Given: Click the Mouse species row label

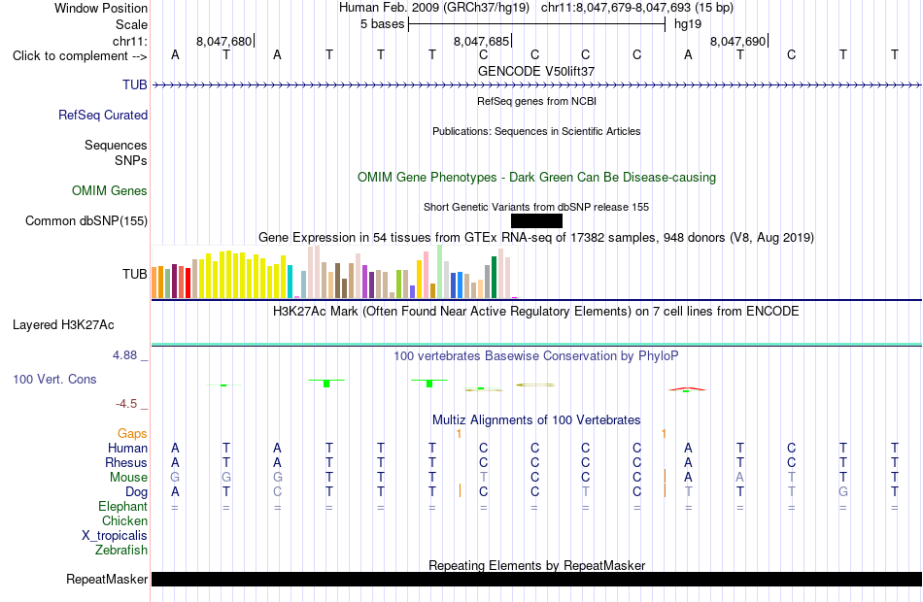Looking at the screenshot, I should (128, 478).
